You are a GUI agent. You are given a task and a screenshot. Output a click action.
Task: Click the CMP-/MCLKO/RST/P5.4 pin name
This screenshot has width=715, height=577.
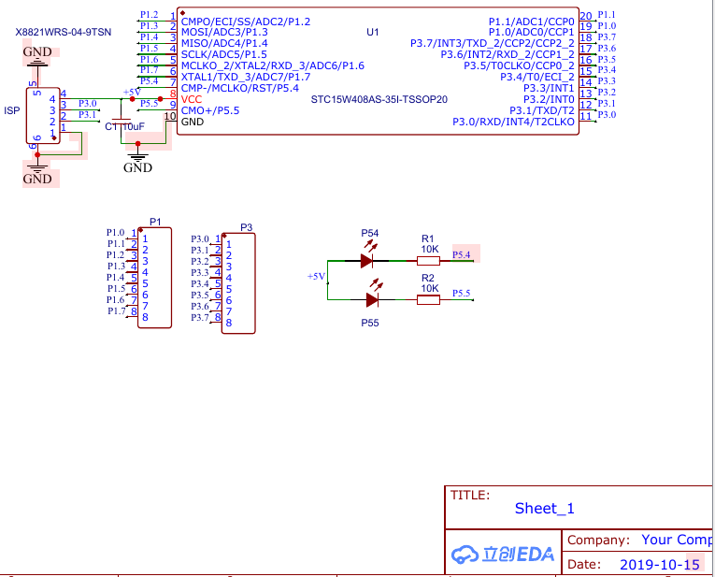click(x=240, y=88)
